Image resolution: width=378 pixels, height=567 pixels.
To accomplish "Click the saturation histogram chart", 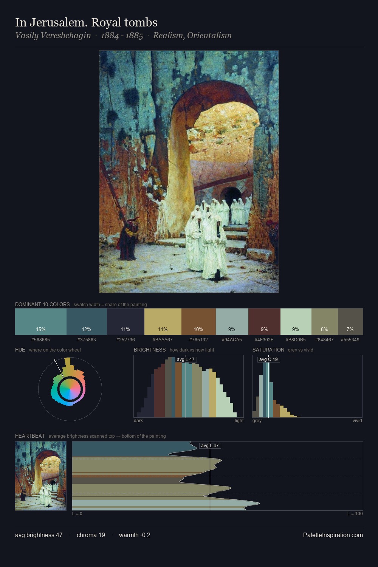I will 307,386.
